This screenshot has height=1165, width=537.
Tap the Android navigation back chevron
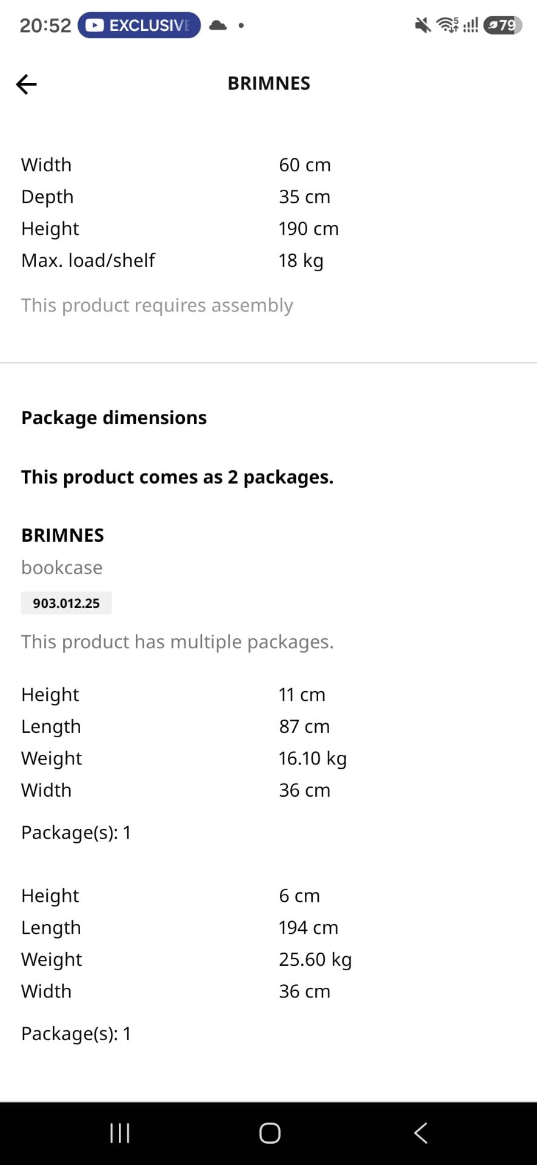click(x=421, y=1133)
